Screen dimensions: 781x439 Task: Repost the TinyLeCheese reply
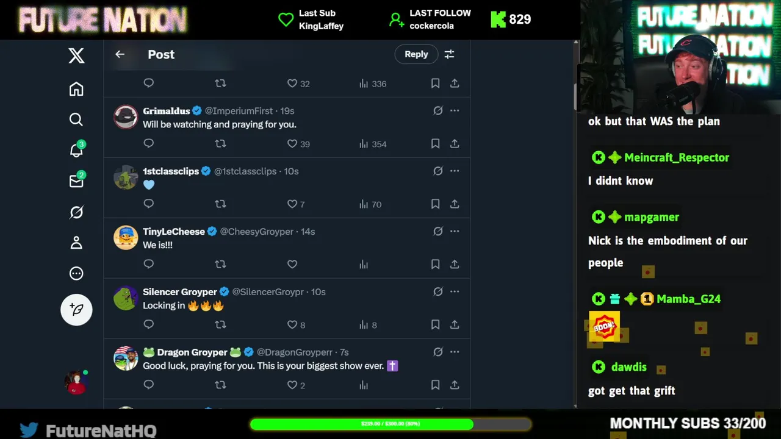point(220,264)
